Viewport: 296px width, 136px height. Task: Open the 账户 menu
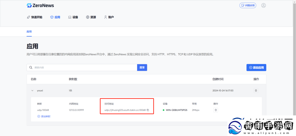tap(109, 17)
